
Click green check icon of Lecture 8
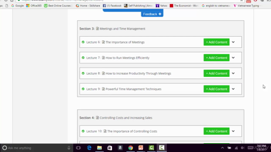(83, 73)
